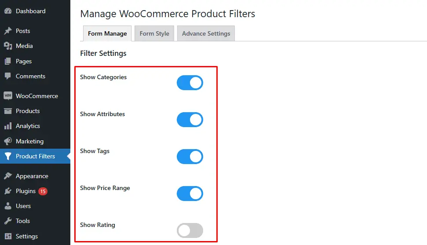Click the Analytics bar chart icon

[8, 126]
